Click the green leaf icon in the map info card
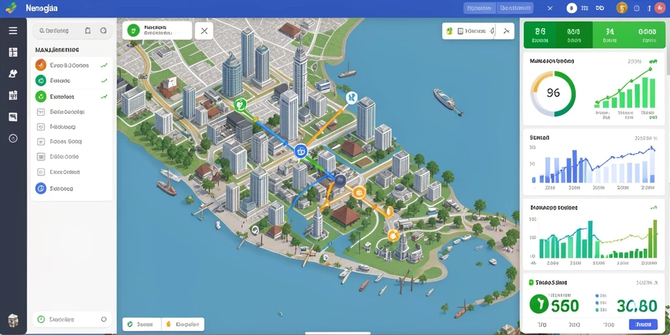670x335 pixels. 133,30
